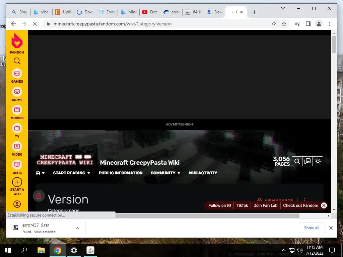The height and width of the screenshot is (257, 343).
Task: Click Follow on IG link
Action: pyautogui.click(x=220, y=205)
